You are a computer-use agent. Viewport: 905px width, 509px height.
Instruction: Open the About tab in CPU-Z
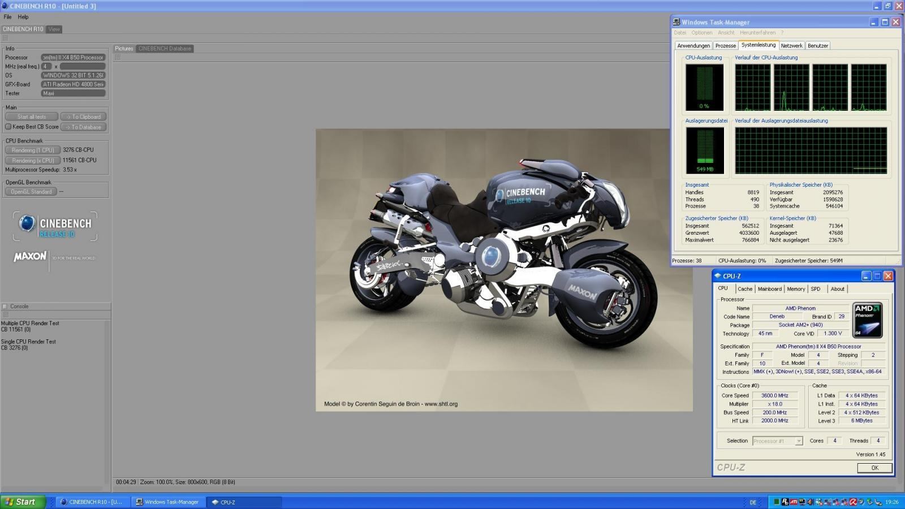[x=837, y=289]
